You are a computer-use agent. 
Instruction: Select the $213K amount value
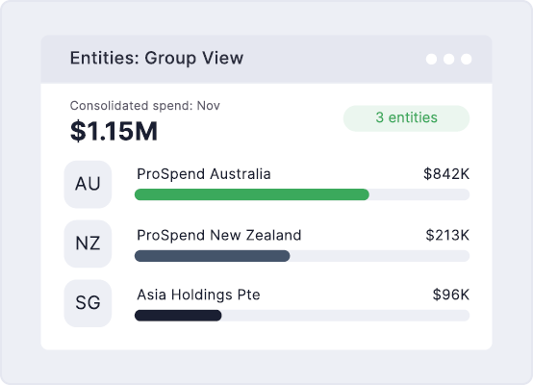[x=447, y=236]
